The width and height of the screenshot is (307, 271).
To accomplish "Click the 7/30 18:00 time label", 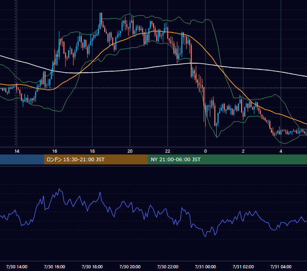I will click(x=92, y=266).
